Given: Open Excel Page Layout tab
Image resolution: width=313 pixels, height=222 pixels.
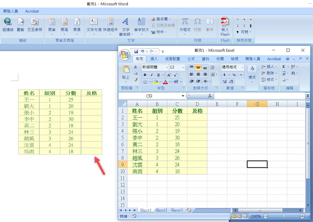Looking at the screenshot, I should click(173, 59).
